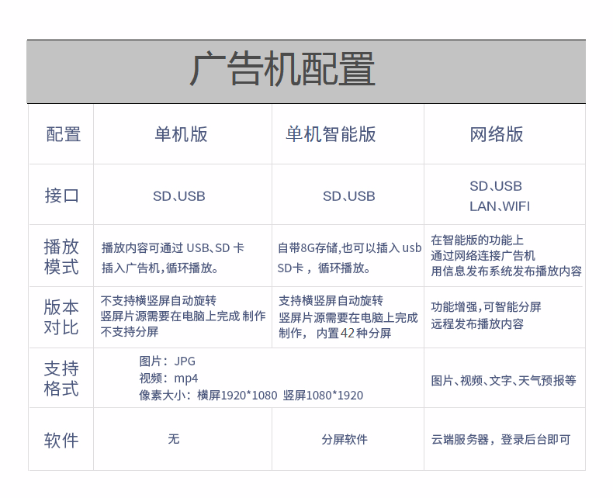Click the 不支持横竖屏自动旋转 comparison cell
Image resolution: width=613 pixels, height=498 pixels.
[158, 301]
